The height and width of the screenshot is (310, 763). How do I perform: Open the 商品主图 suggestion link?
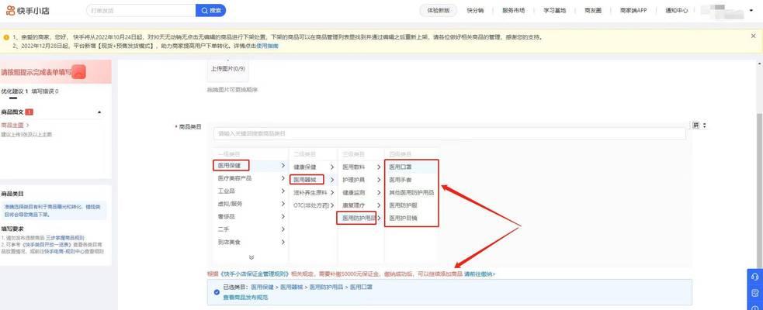pos(15,126)
